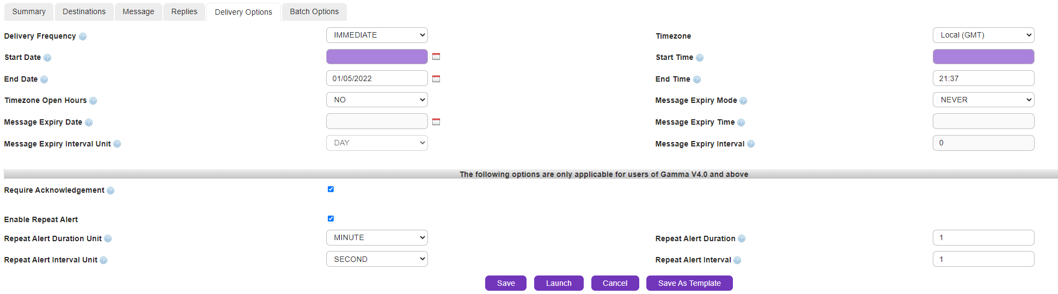Click the Require Acknowledgement help icon
The width and height of the screenshot is (1058, 294).
[111, 191]
